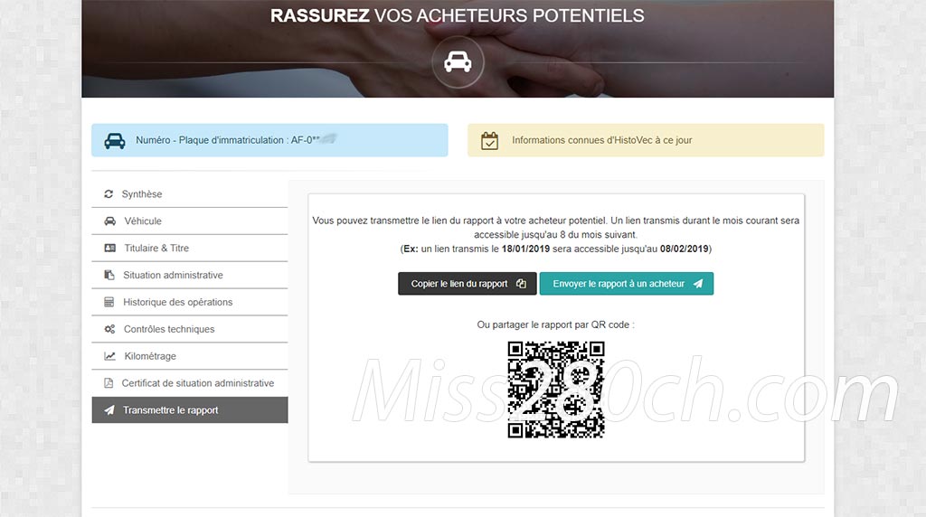Click the plate number AF-0 banner
This screenshot has width=926, height=517.
coord(269,140)
